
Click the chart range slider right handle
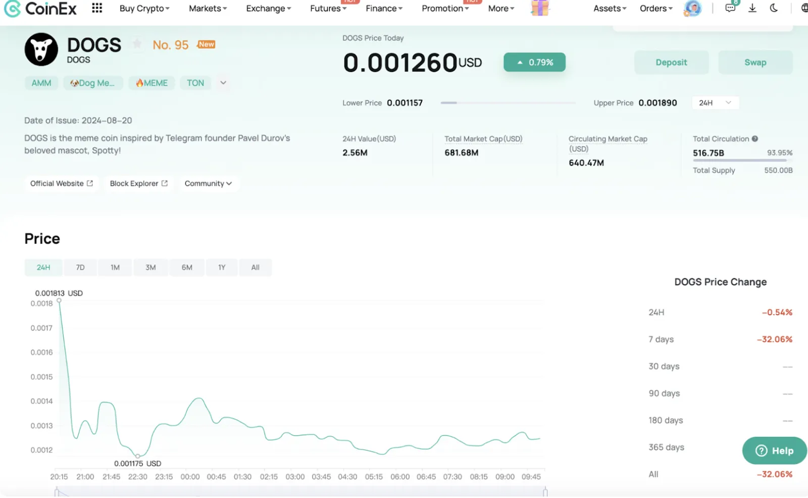[545, 492]
